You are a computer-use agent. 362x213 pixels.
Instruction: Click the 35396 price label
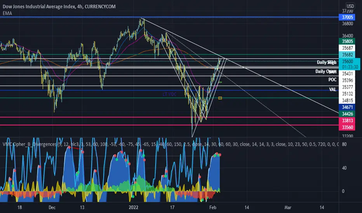point(347,81)
